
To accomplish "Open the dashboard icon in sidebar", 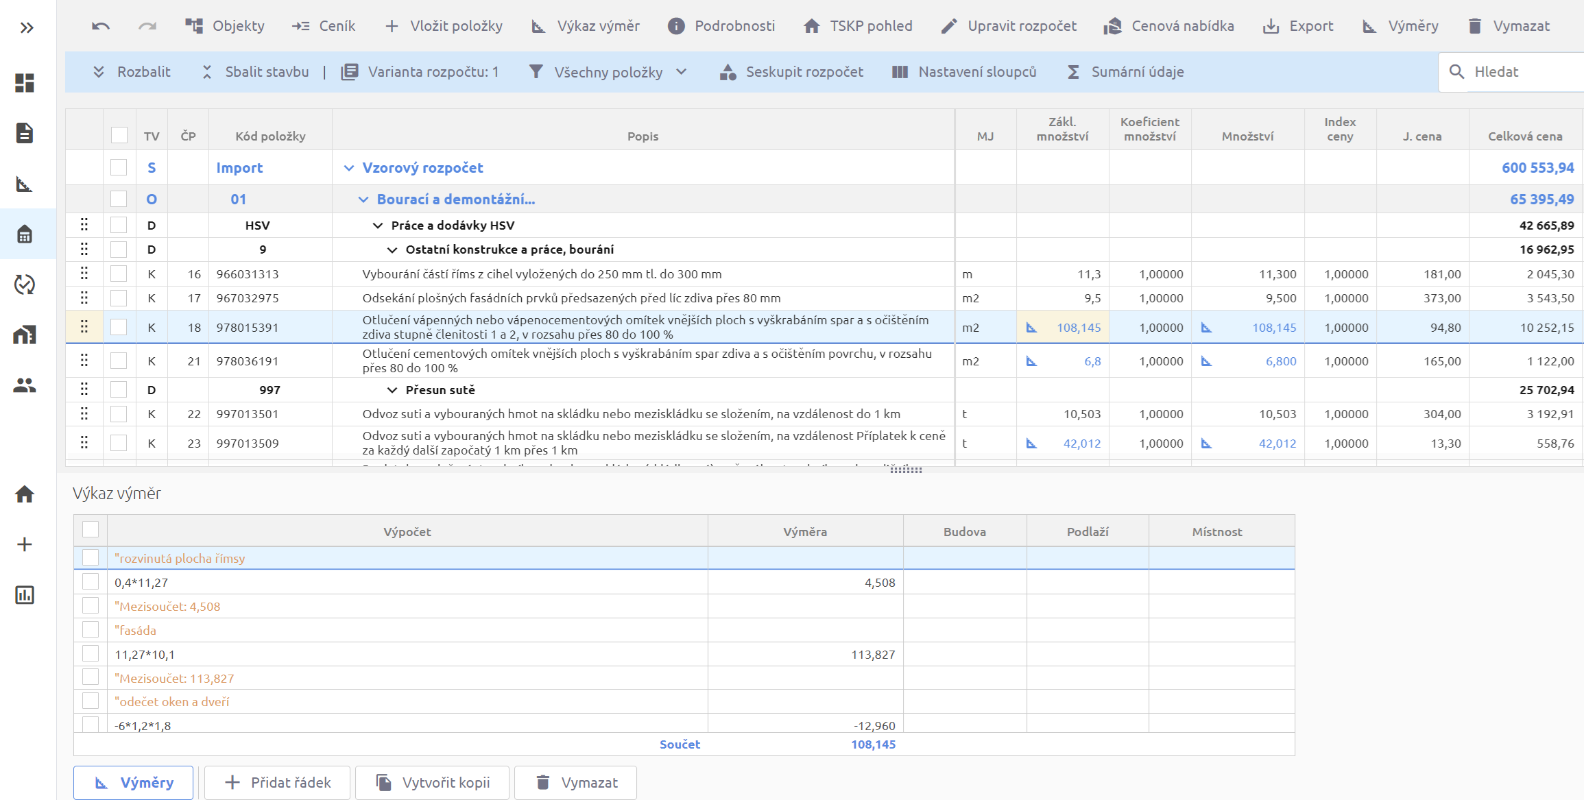I will click(25, 82).
